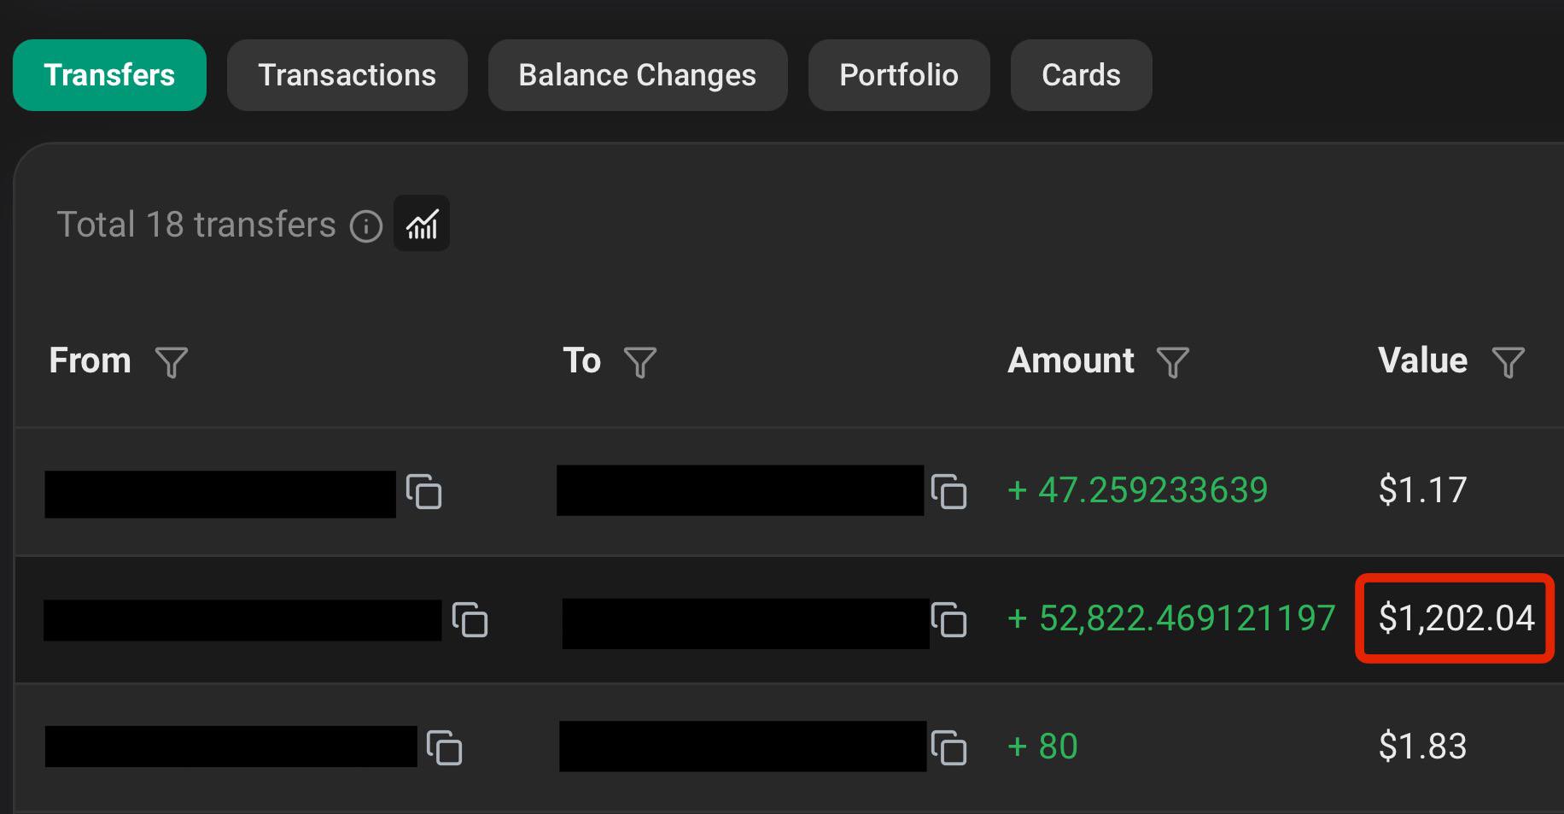Image resolution: width=1564 pixels, height=814 pixels.
Task: Copy the From address in the +80 row
Action: coord(444,747)
